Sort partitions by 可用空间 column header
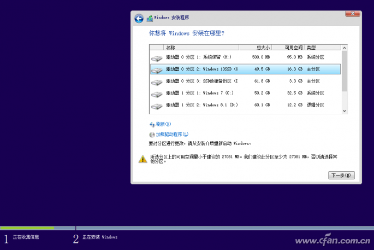The height and width of the screenshot is (250, 374). (288, 48)
